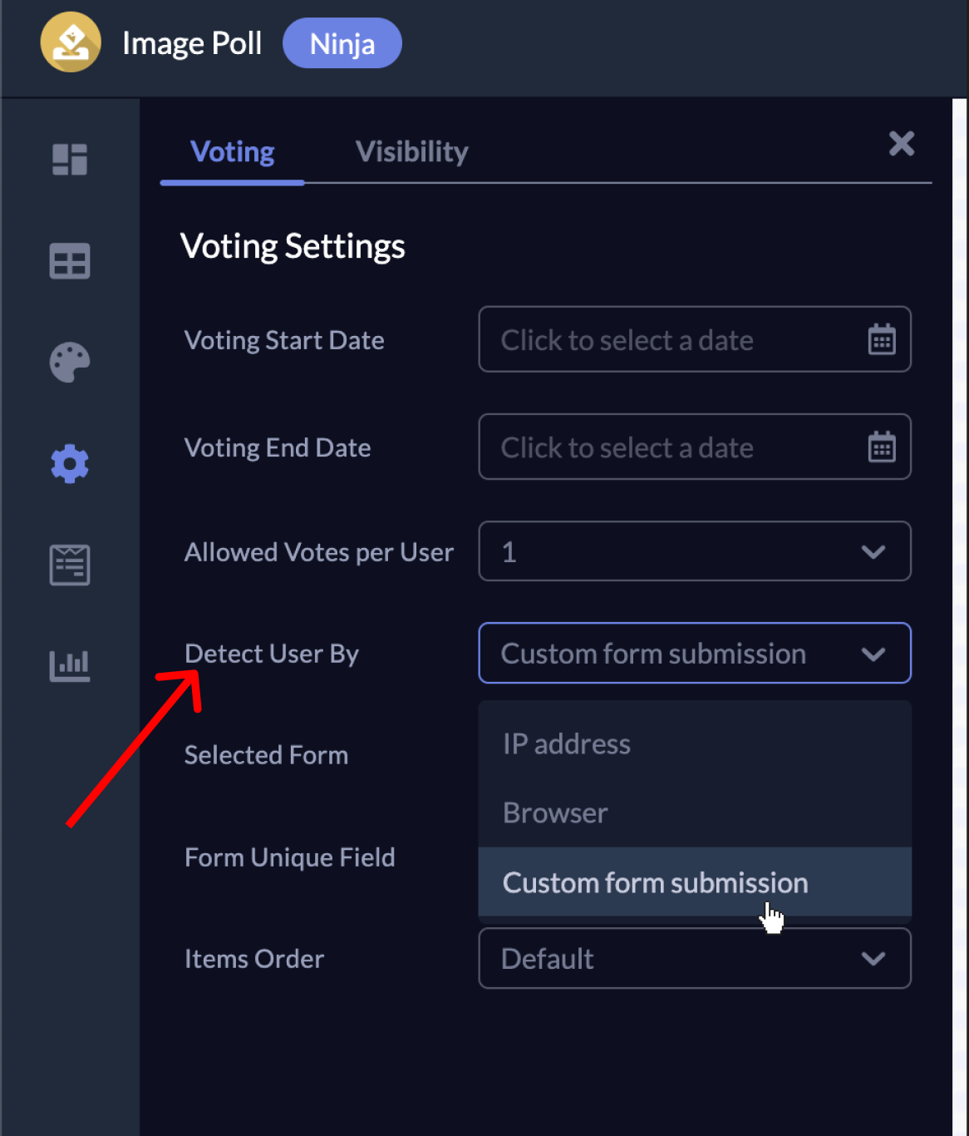Viewport: 969px width, 1136px height.
Task: Open the Detect User By dropdown
Action: [x=695, y=653]
